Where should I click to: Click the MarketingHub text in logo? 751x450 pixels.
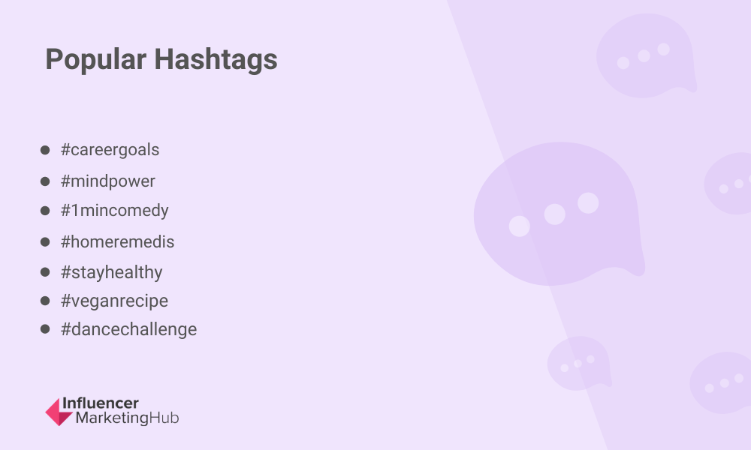tap(128, 418)
